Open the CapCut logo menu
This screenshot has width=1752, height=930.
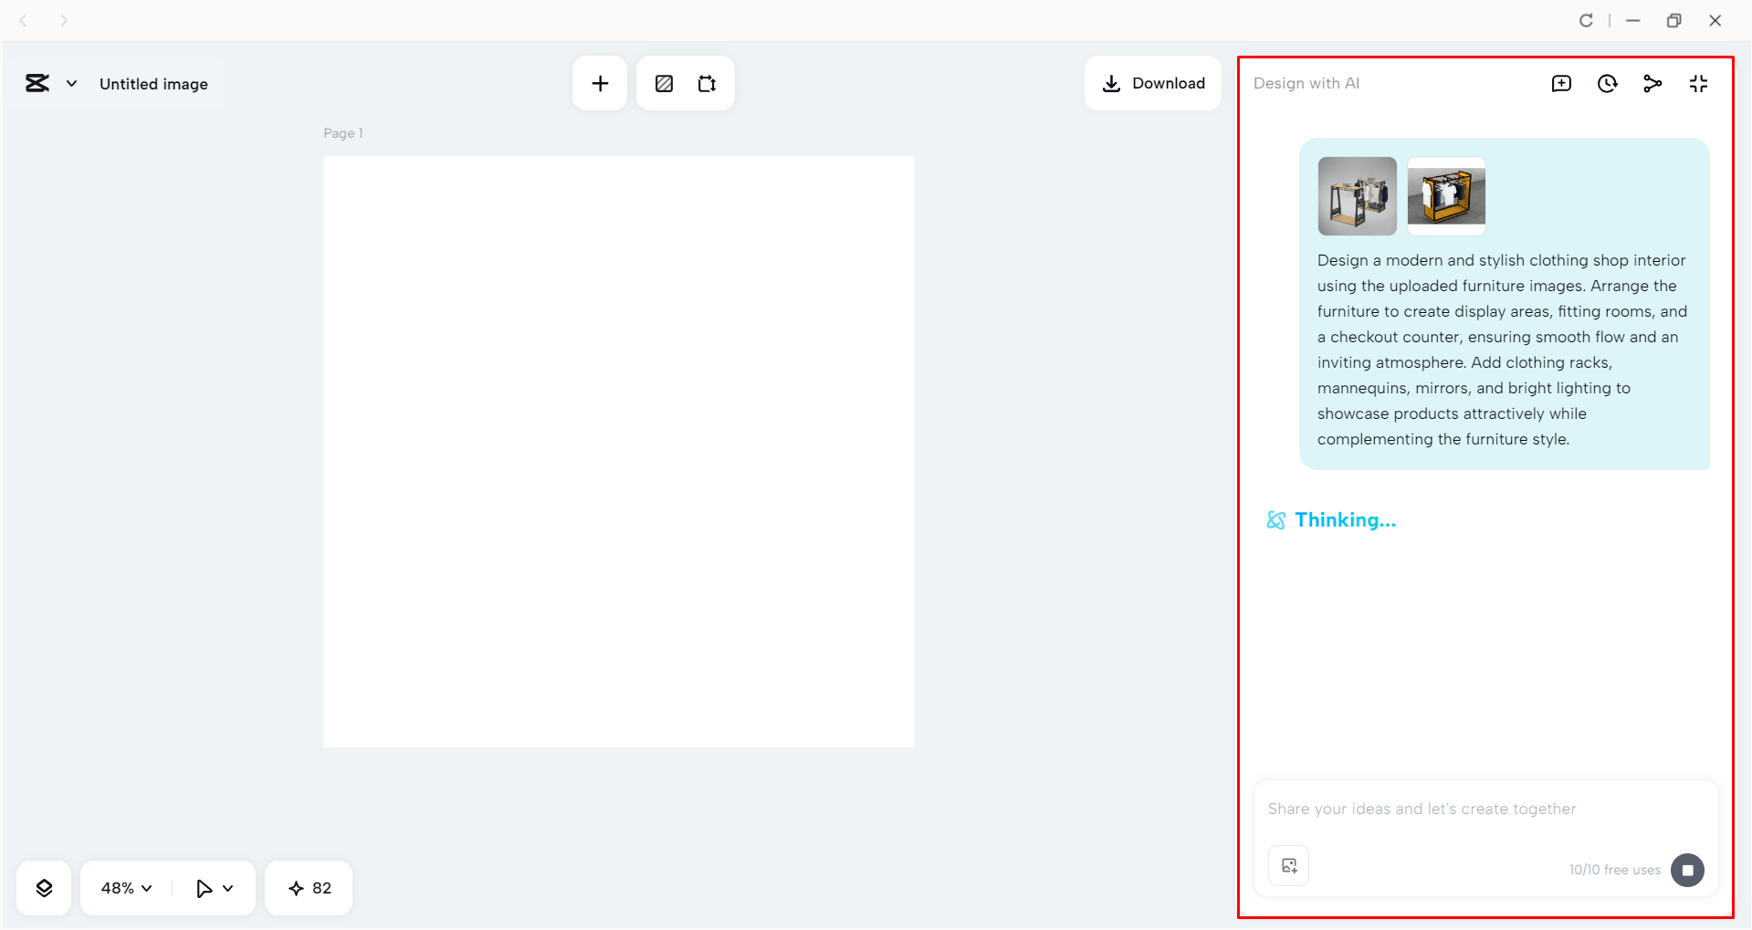click(x=37, y=84)
